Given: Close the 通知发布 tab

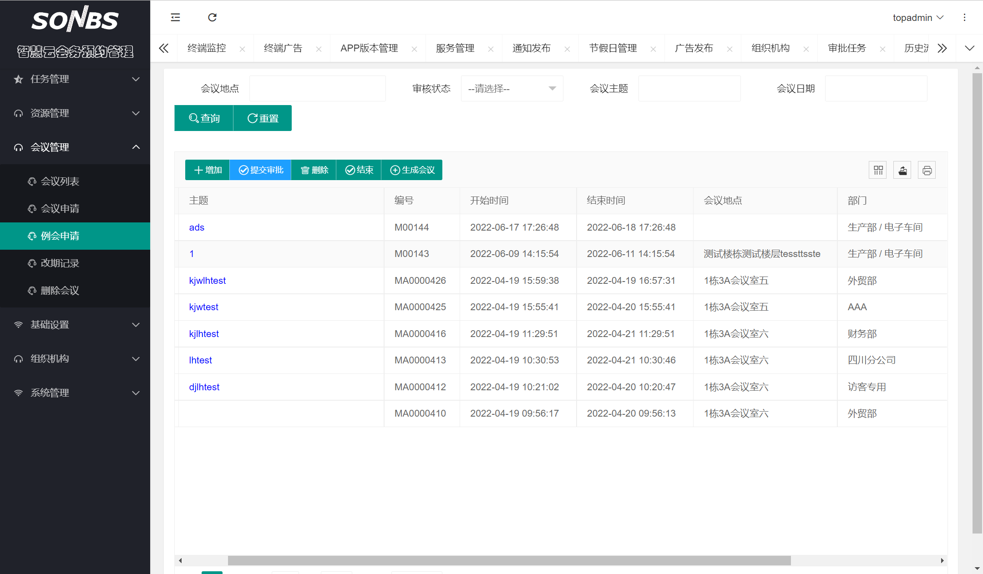Looking at the screenshot, I should [x=568, y=48].
